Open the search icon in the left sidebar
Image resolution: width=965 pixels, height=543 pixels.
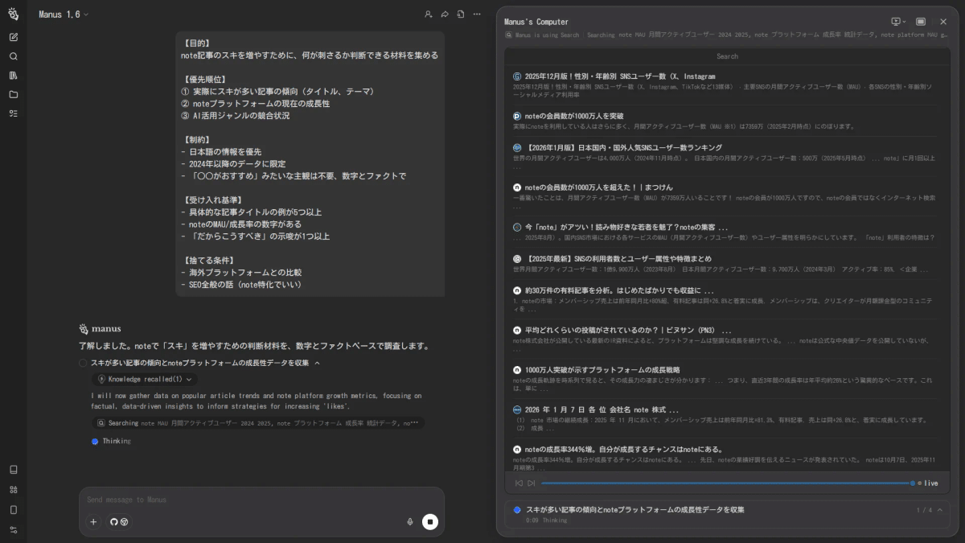click(x=13, y=56)
